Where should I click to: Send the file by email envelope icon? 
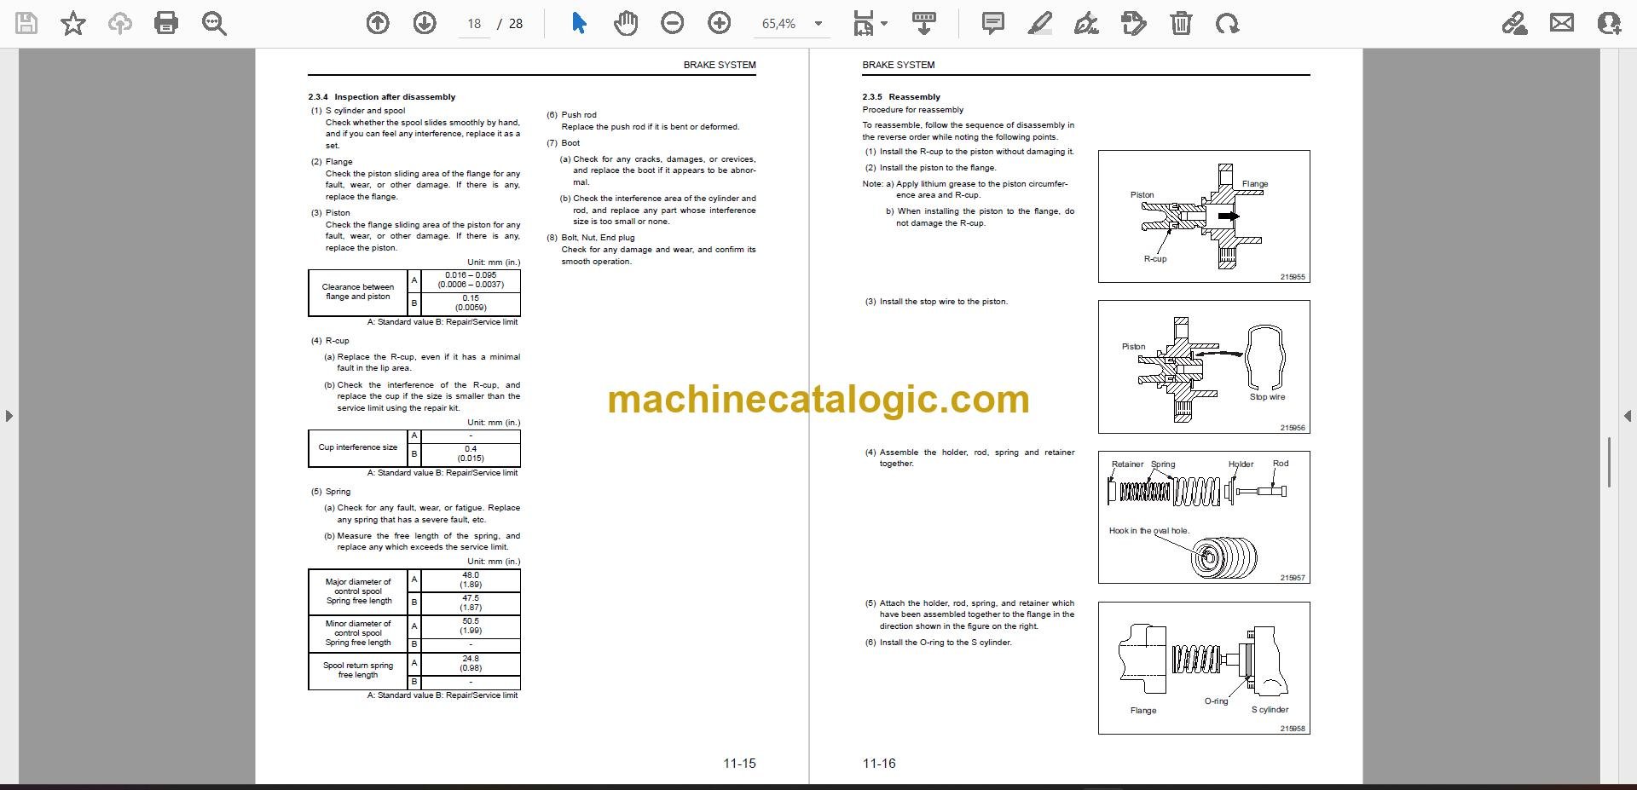point(1562,24)
